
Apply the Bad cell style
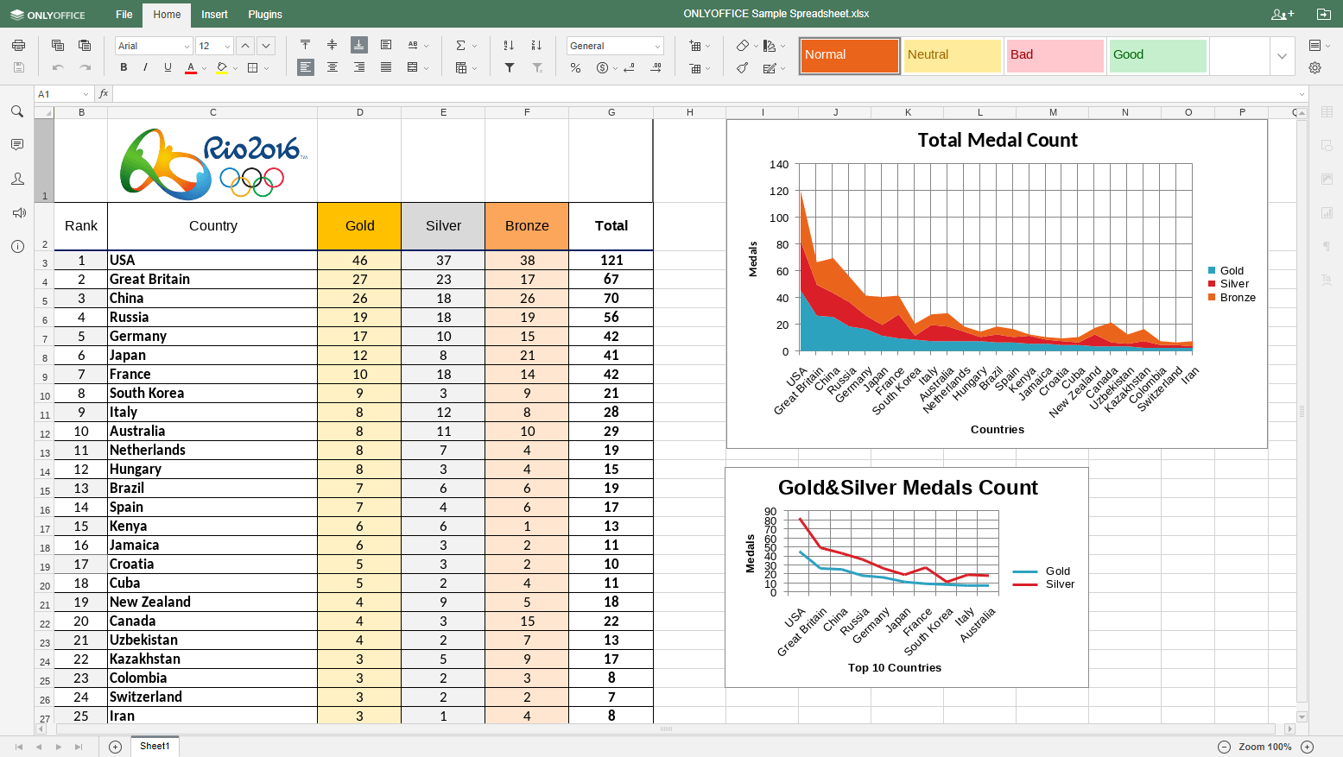coord(1055,55)
